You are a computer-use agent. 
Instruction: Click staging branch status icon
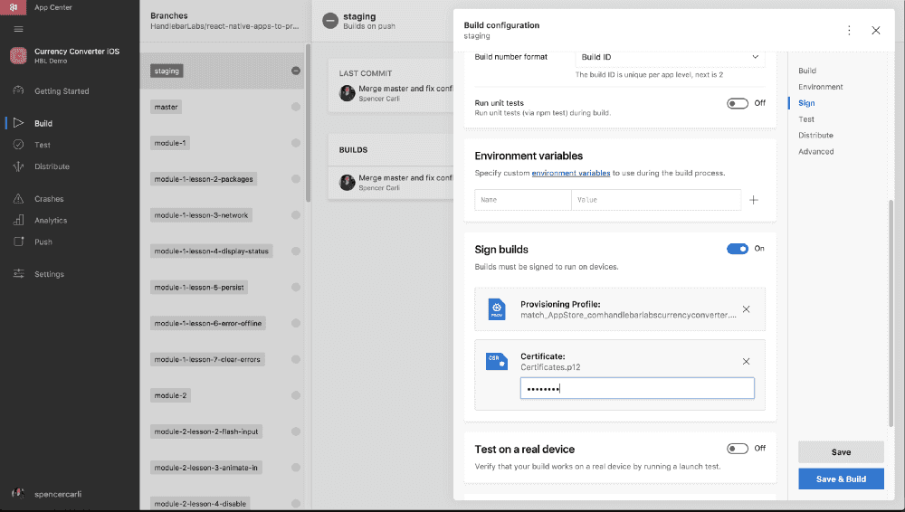click(x=296, y=71)
